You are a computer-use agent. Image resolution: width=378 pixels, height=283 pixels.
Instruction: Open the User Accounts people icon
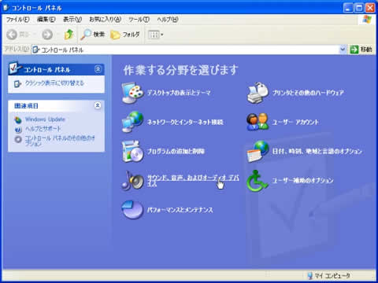(258, 122)
